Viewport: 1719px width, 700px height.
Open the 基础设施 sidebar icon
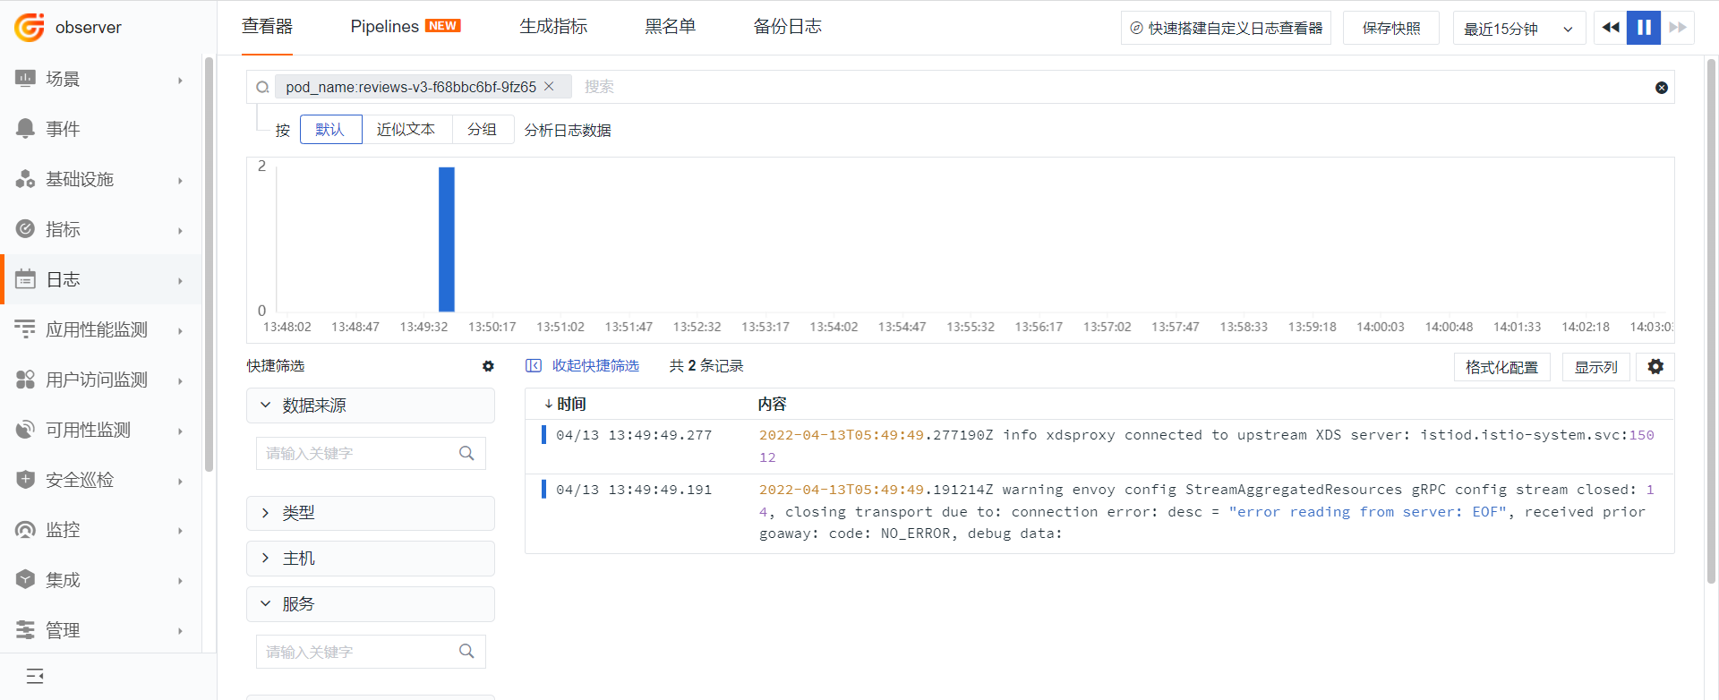(x=25, y=179)
